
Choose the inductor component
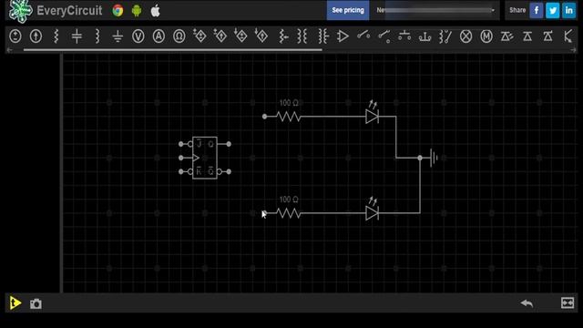[x=97, y=36]
